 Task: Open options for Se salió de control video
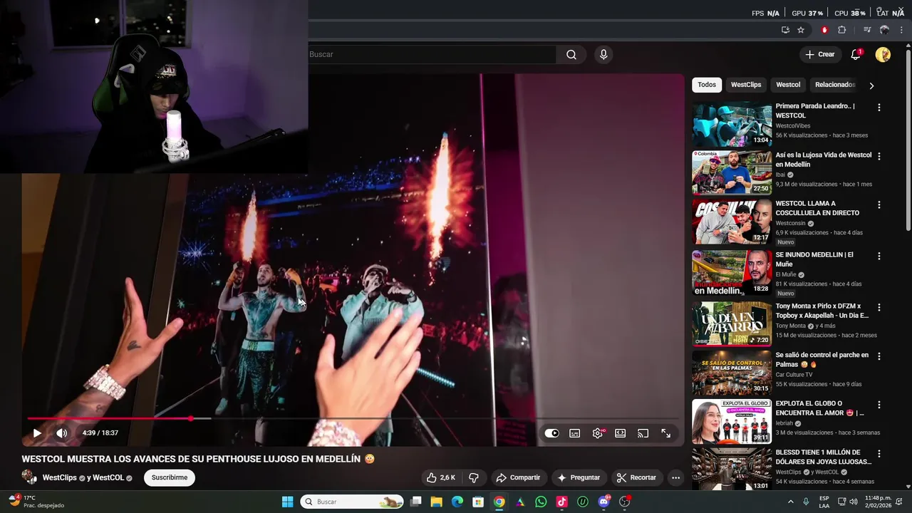pos(879,356)
